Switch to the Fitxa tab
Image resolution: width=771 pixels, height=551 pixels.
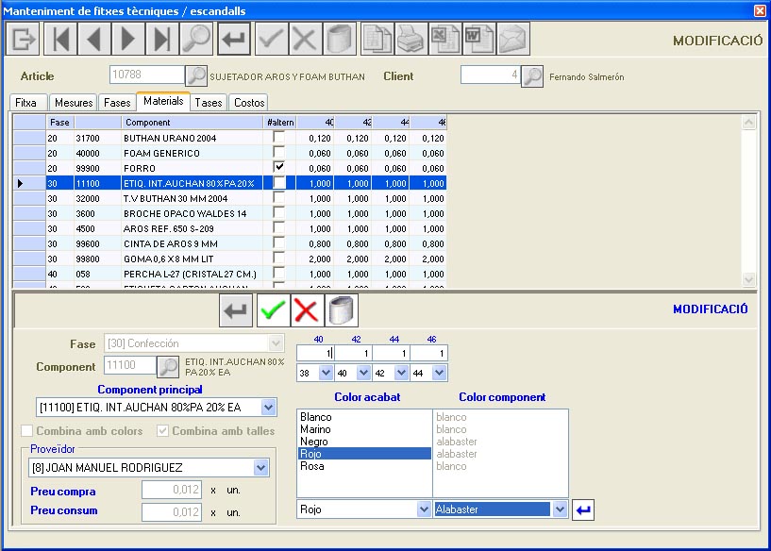[26, 103]
